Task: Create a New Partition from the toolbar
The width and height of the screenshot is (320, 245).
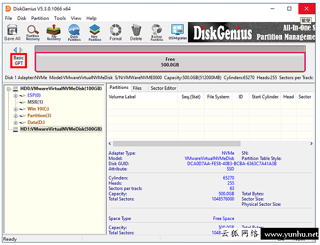Action: point(95,32)
